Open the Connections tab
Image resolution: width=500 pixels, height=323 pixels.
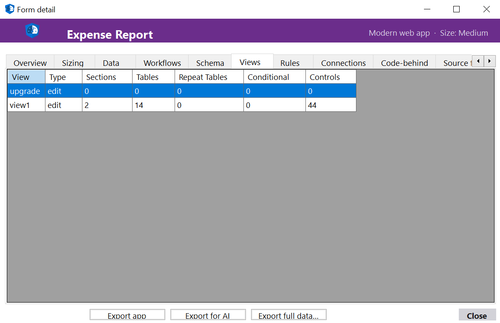click(x=342, y=62)
